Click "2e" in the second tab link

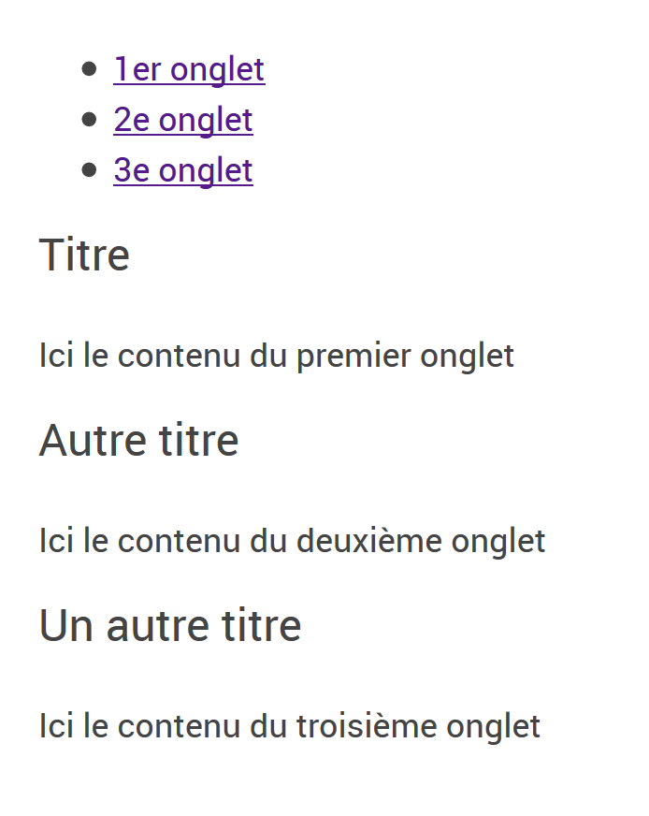point(132,120)
